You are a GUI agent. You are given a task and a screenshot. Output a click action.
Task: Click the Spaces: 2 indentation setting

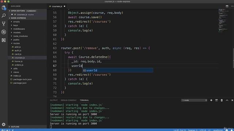click(x=193, y=130)
